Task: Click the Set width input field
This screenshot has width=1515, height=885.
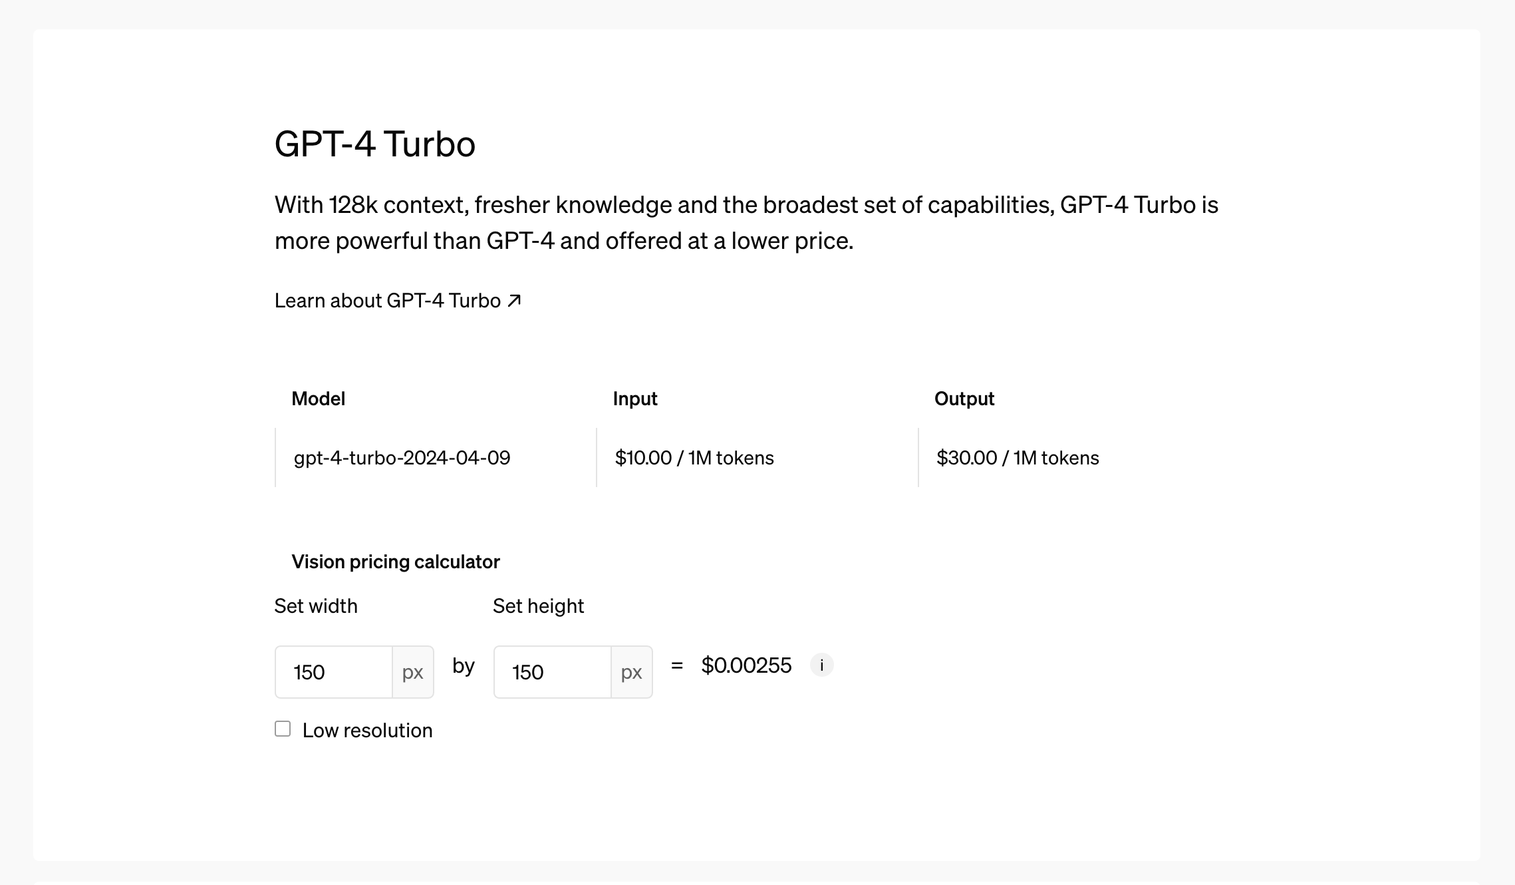Action: [x=334, y=672]
